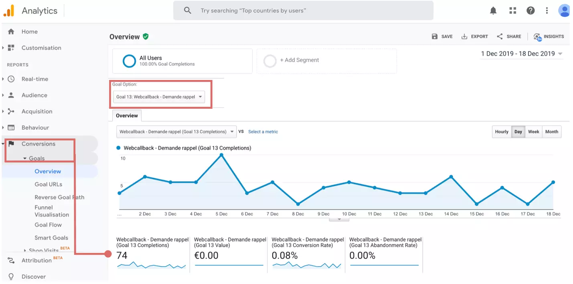Click the user account avatar
The width and height of the screenshot is (573, 284).
pos(564,11)
